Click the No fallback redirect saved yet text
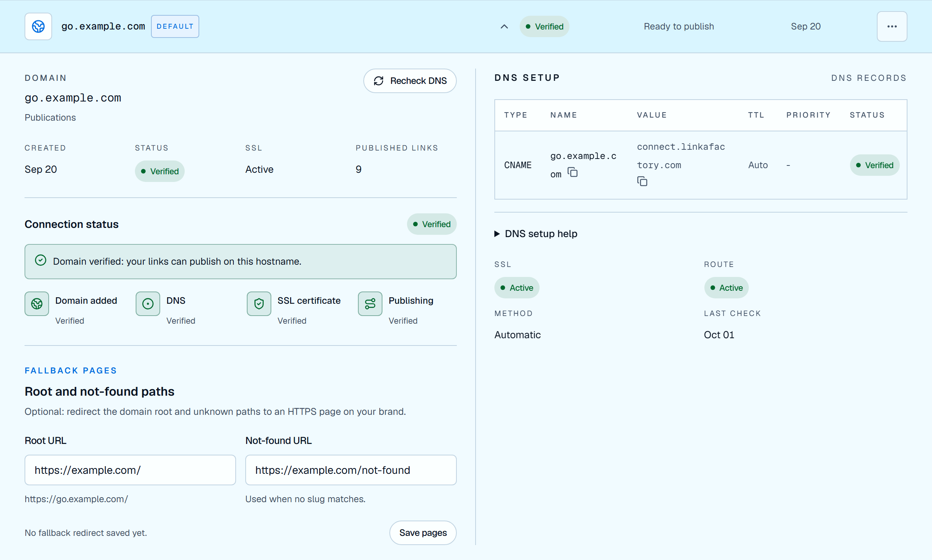 pyautogui.click(x=86, y=533)
